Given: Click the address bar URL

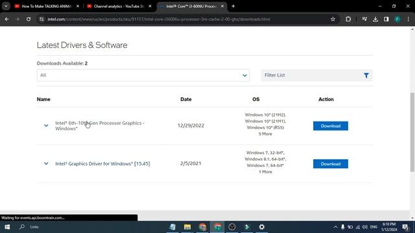Looking at the screenshot, I should [159, 19].
